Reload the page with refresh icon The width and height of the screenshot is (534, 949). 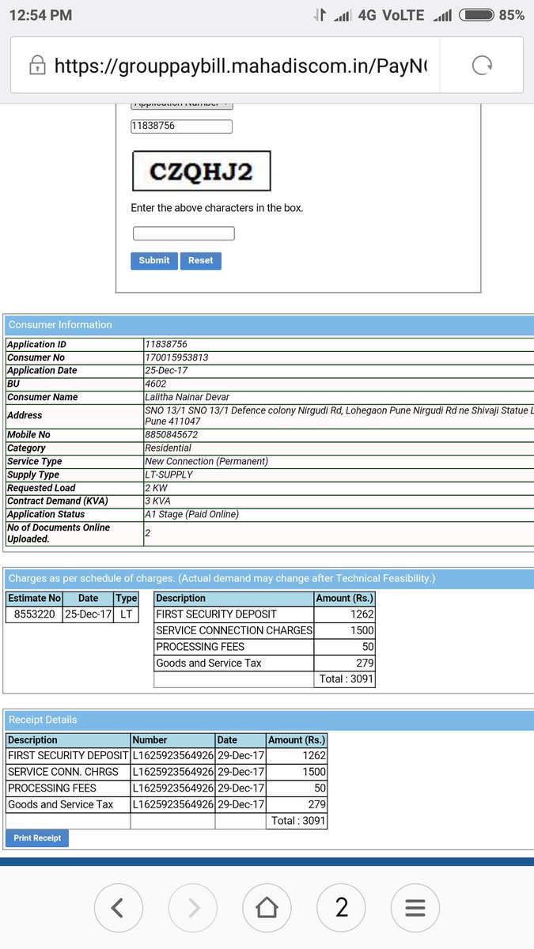[482, 66]
